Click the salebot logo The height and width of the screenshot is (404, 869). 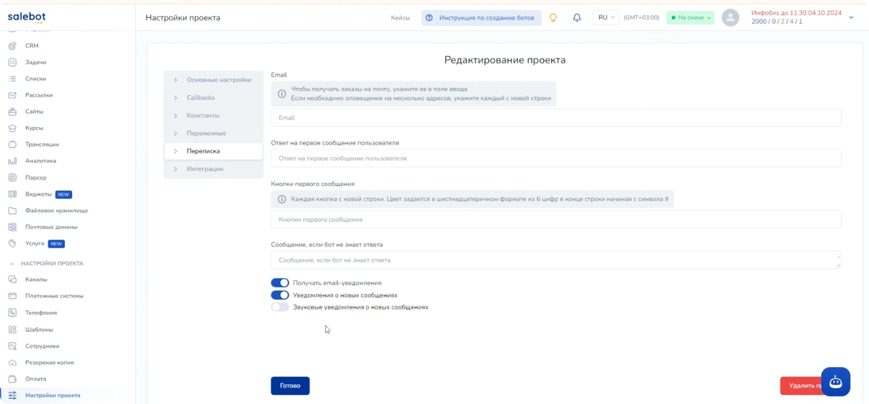tap(26, 18)
